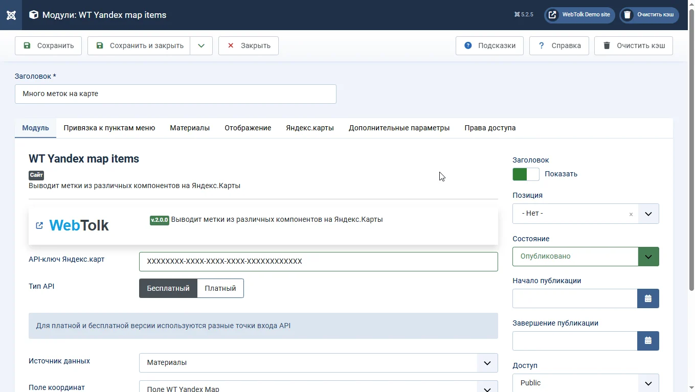Open calendar for Завершение публикации
695x392 pixels.
coord(648,341)
